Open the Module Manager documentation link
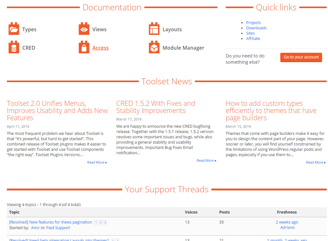 pyautogui.click(x=183, y=48)
